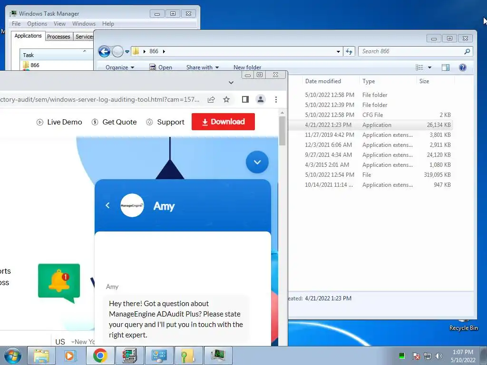Open the Organize menu in Explorer

119,67
